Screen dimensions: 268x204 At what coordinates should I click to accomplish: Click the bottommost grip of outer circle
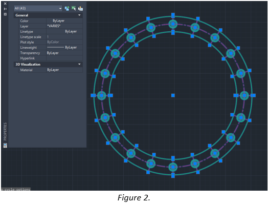click(173, 176)
